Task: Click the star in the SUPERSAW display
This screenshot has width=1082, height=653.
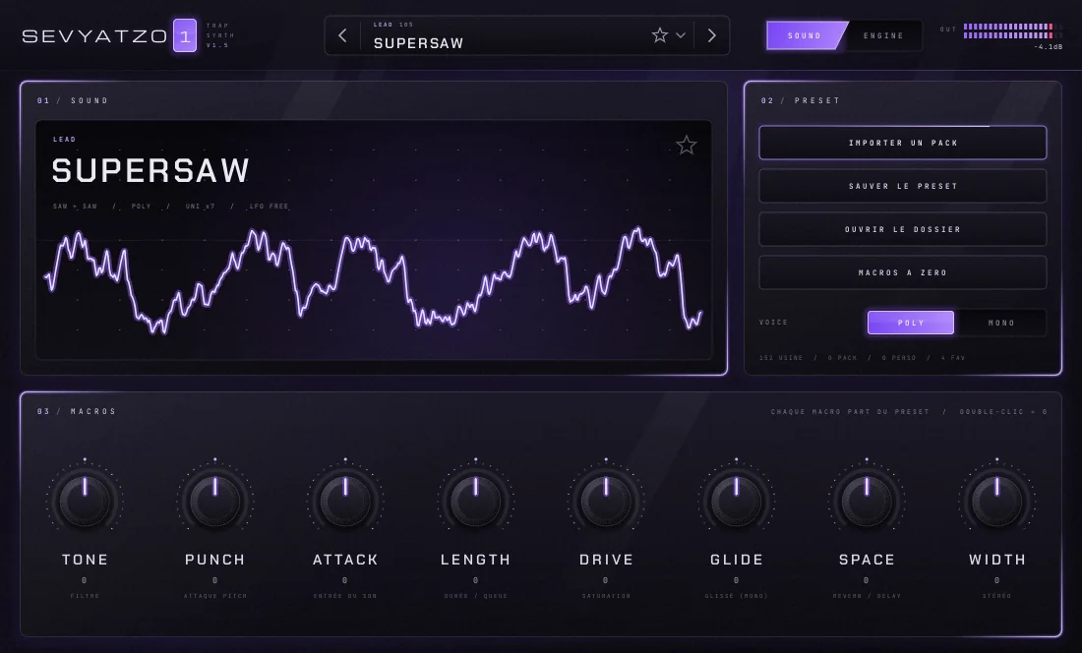Action: [x=686, y=145]
